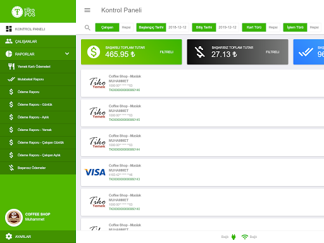Click the Kontrol Paneli dashboard grid icon

pos(9,29)
